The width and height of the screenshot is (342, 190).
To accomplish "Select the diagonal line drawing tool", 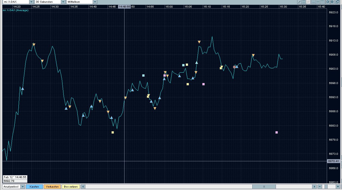I will click(299, 2).
